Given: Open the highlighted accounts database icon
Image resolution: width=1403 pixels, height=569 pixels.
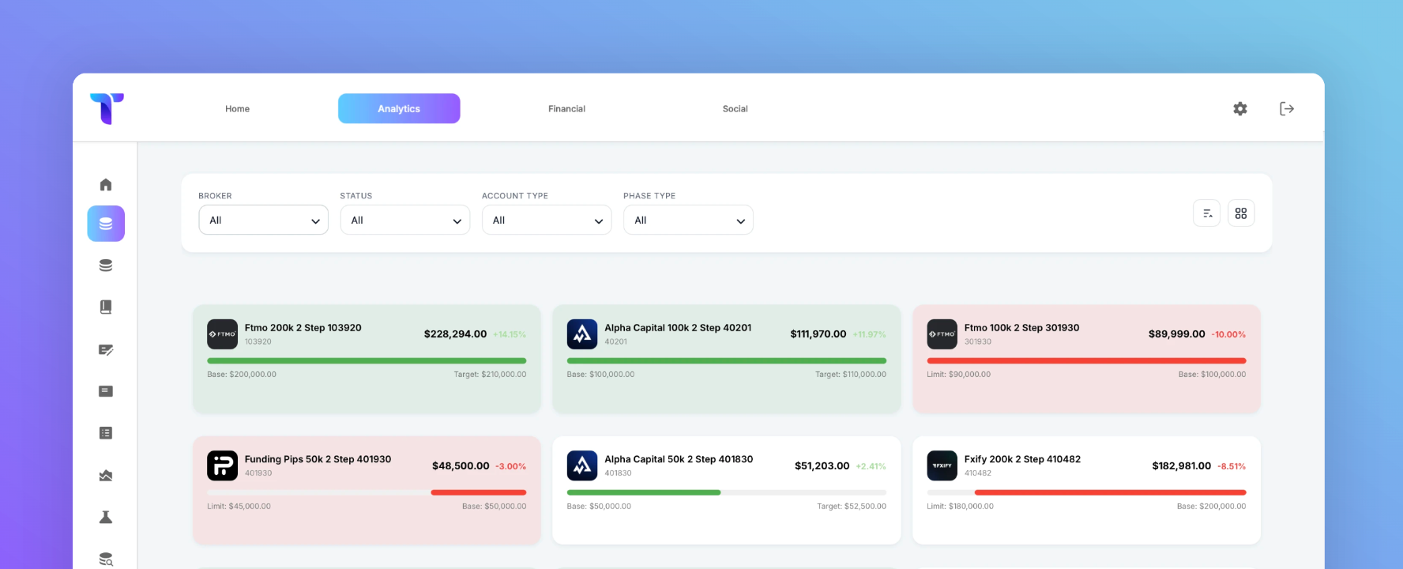Looking at the screenshot, I should (x=106, y=224).
